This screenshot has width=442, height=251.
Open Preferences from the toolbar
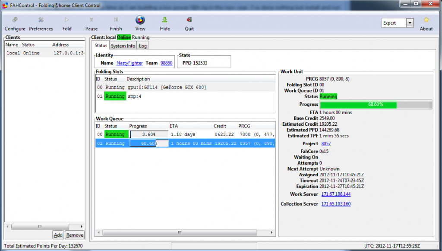41,24
